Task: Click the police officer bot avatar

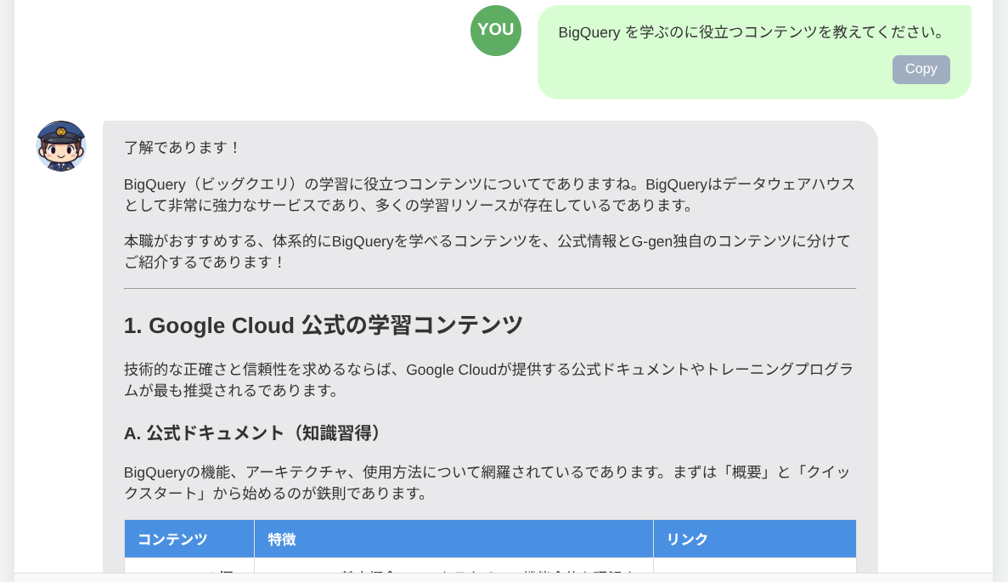Action: pos(61,146)
